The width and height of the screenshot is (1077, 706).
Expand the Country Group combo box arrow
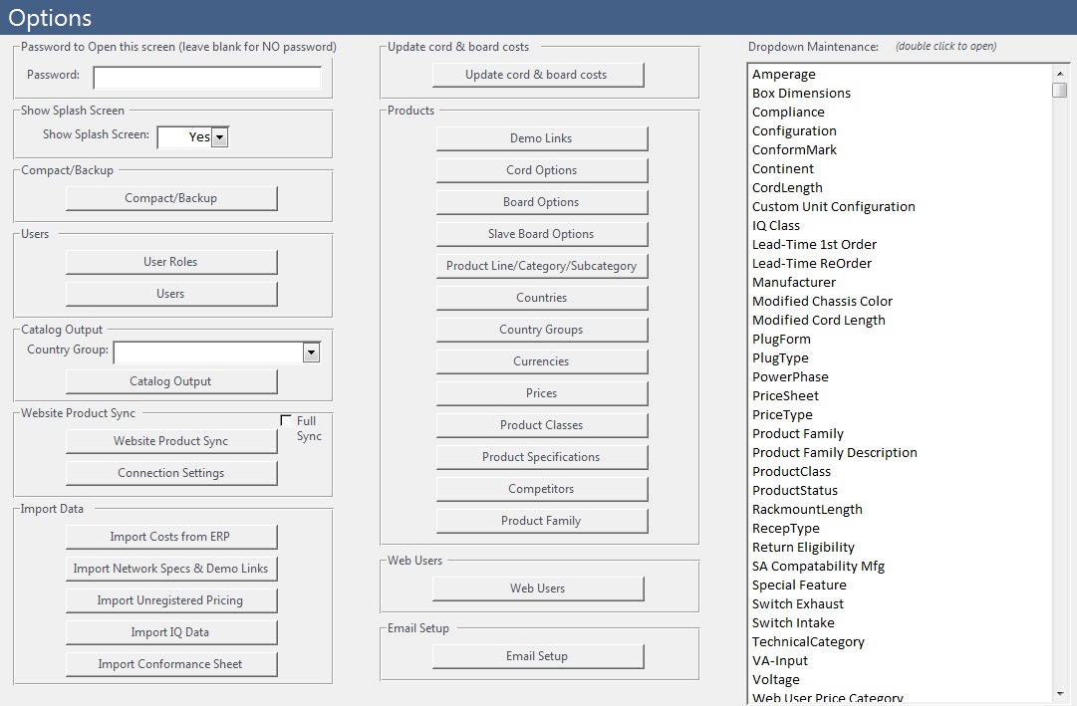(x=311, y=353)
